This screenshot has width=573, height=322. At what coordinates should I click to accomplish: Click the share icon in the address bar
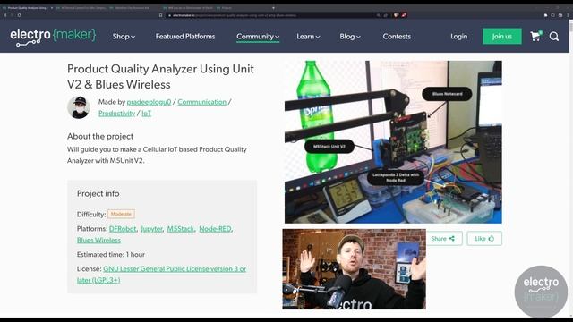386,15
